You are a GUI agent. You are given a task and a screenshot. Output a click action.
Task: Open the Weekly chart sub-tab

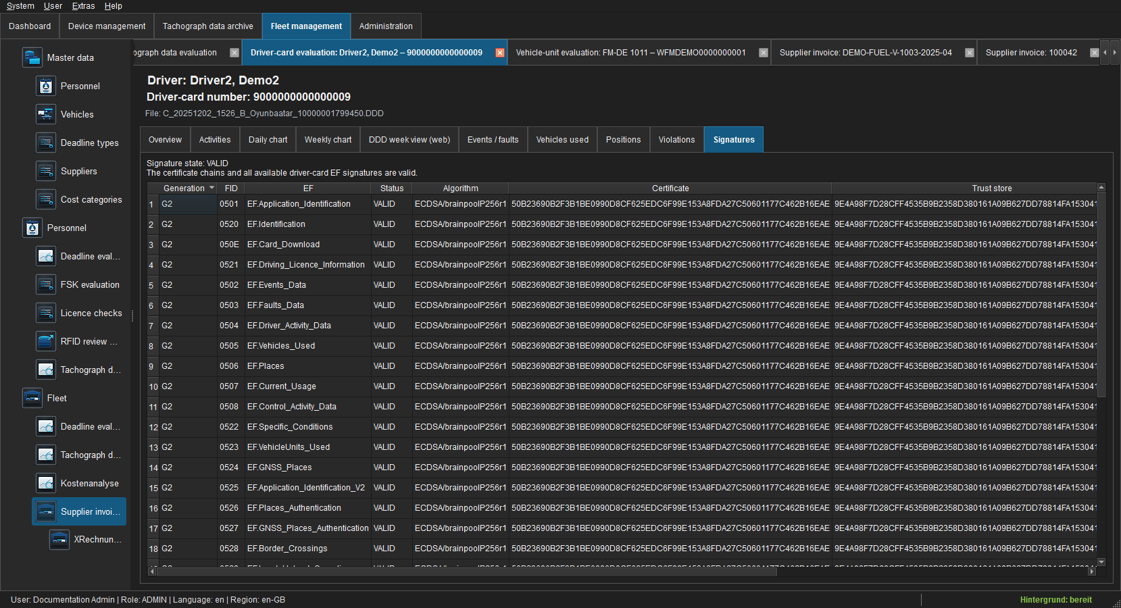(328, 140)
